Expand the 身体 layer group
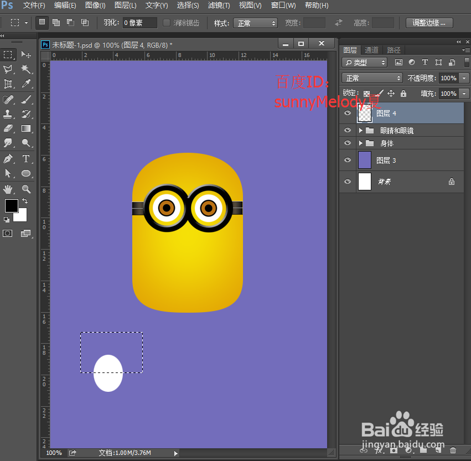Screen dimensions: 471x461 (361, 143)
